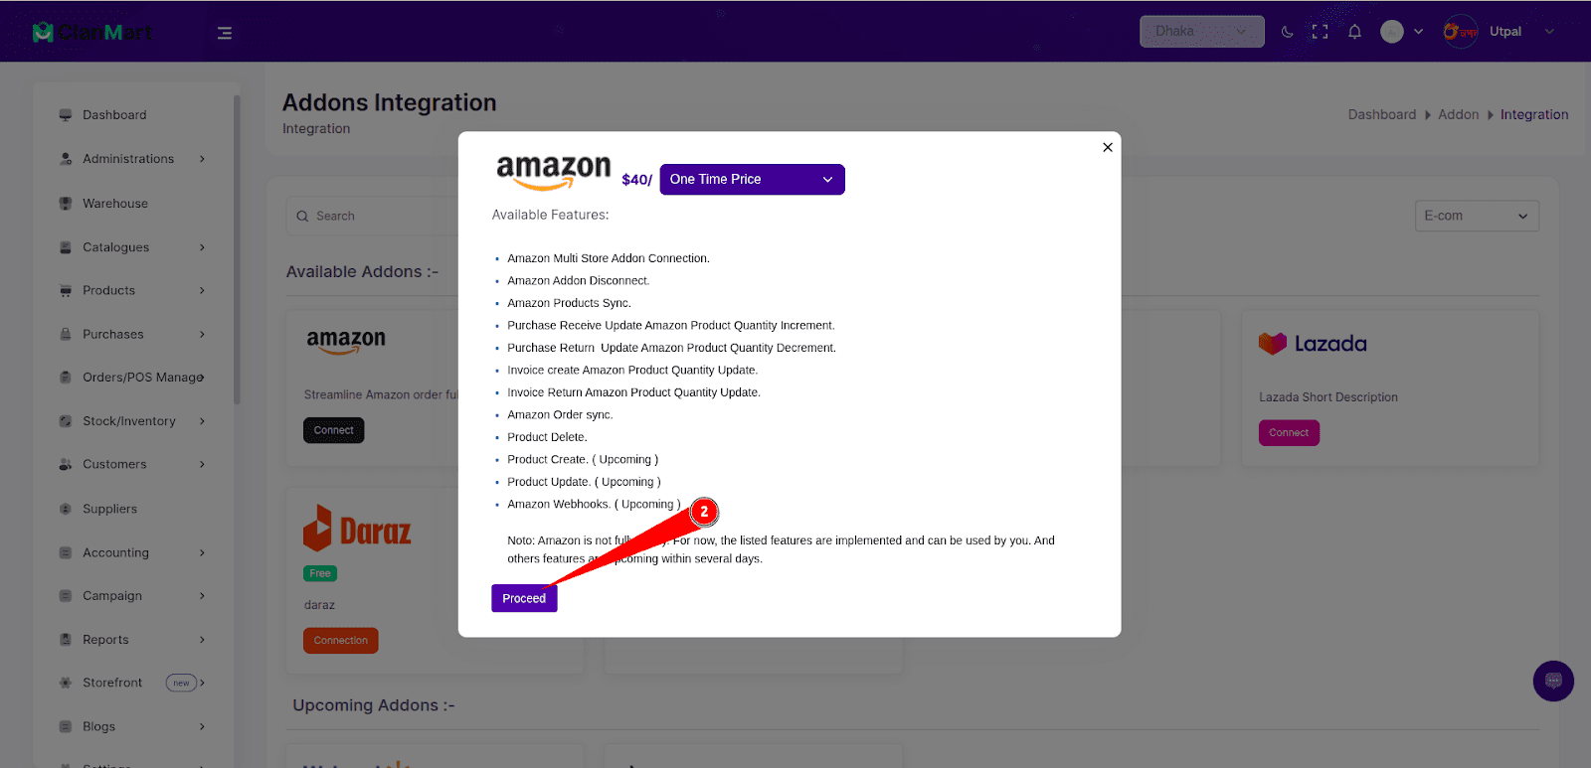Click the Proceed button in Amazon dialog

tap(524, 598)
